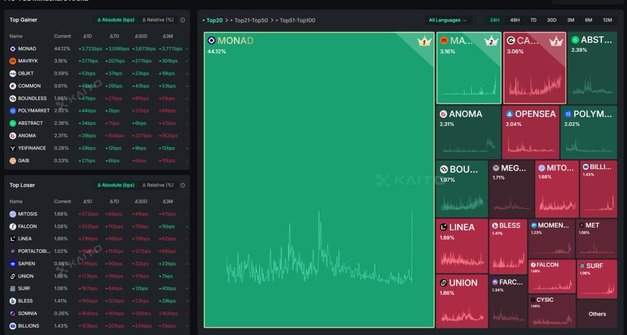Select the 24H timeframe
The height and width of the screenshot is (335, 627).
[494, 20]
